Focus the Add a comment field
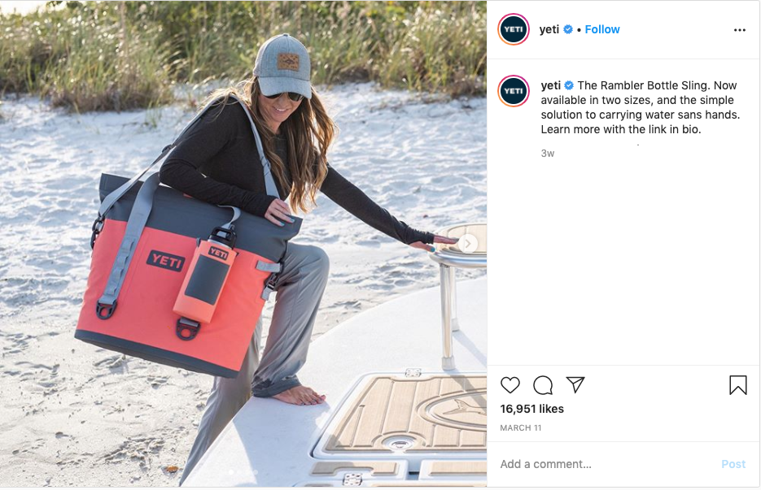The image size is (761, 490). tap(606, 464)
